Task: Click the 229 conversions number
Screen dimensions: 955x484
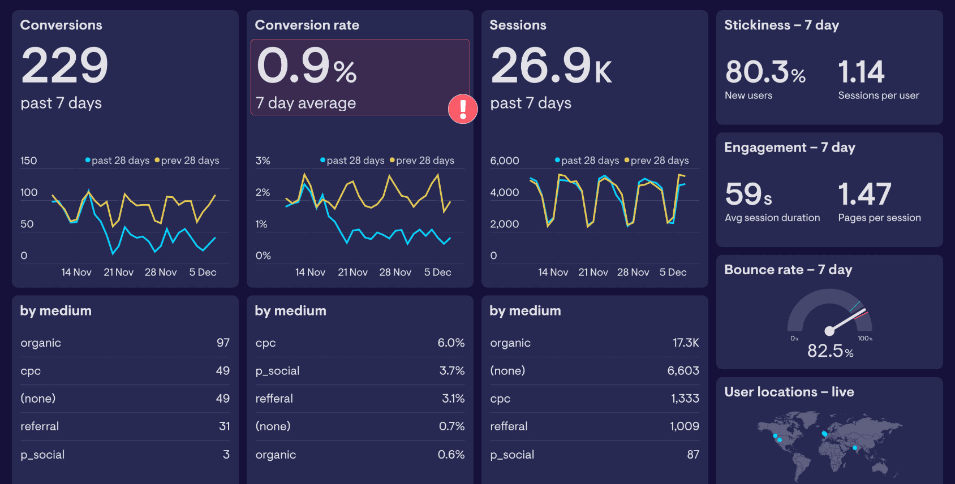Action: 64,66
